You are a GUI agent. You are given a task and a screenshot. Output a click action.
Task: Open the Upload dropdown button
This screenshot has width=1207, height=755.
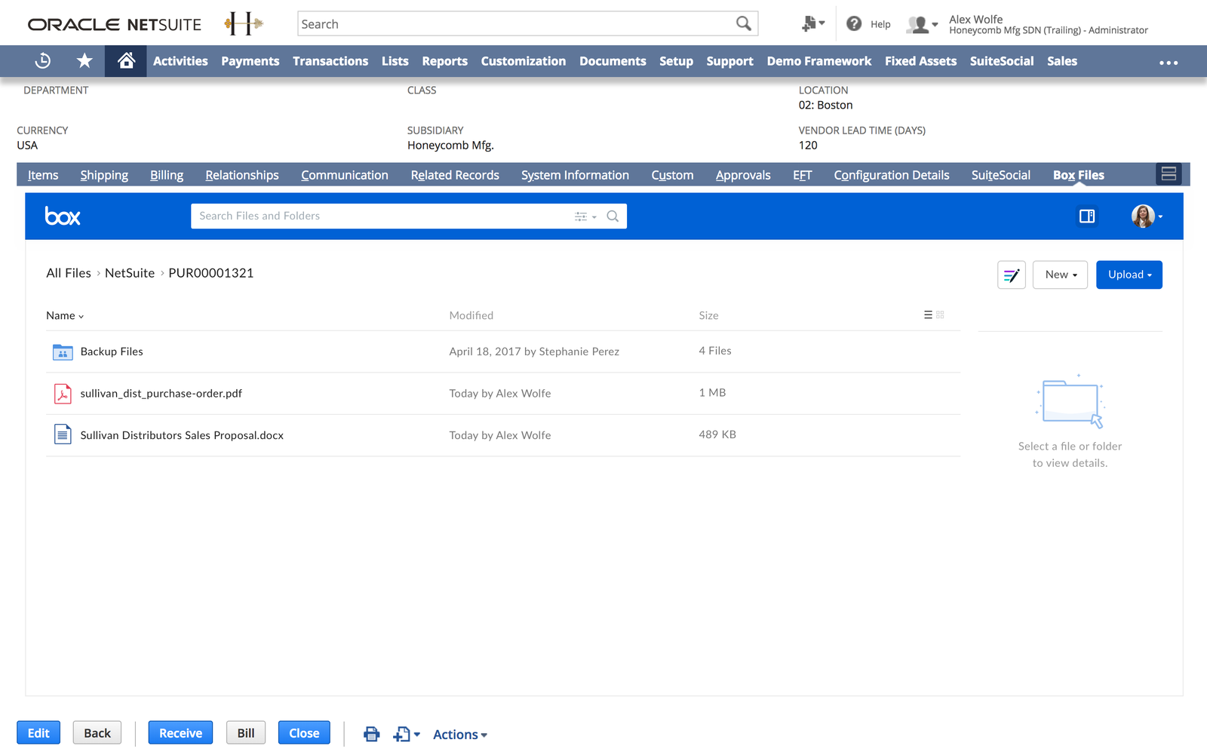(x=1129, y=275)
